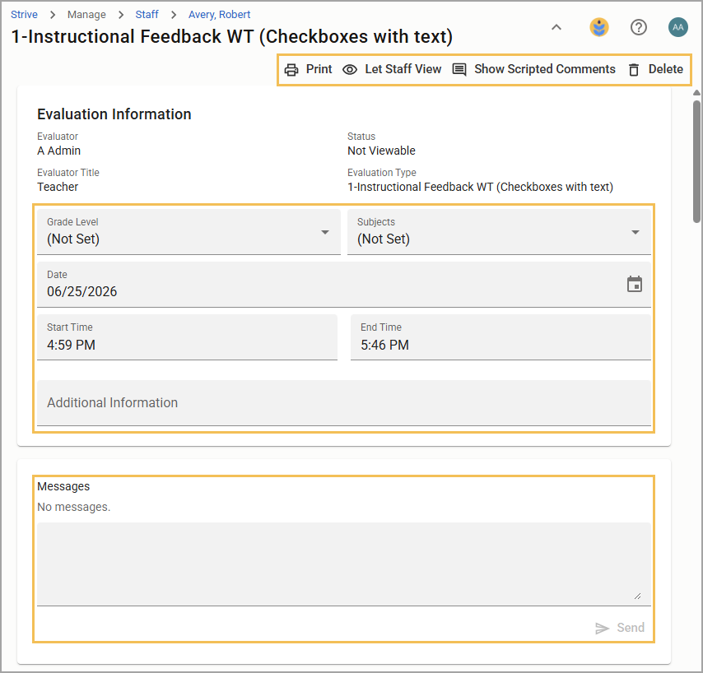Click the Evaluation Type value text
703x673 pixels.
coord(480,187)
